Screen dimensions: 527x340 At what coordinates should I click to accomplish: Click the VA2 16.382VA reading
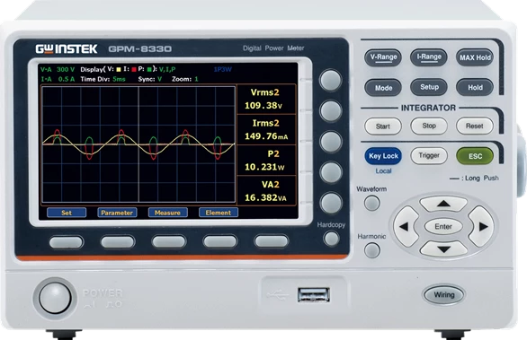click(x=266, y=191)
